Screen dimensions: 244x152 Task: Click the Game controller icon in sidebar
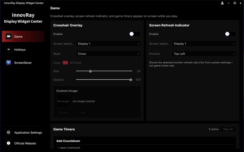(x=9, y=36)
